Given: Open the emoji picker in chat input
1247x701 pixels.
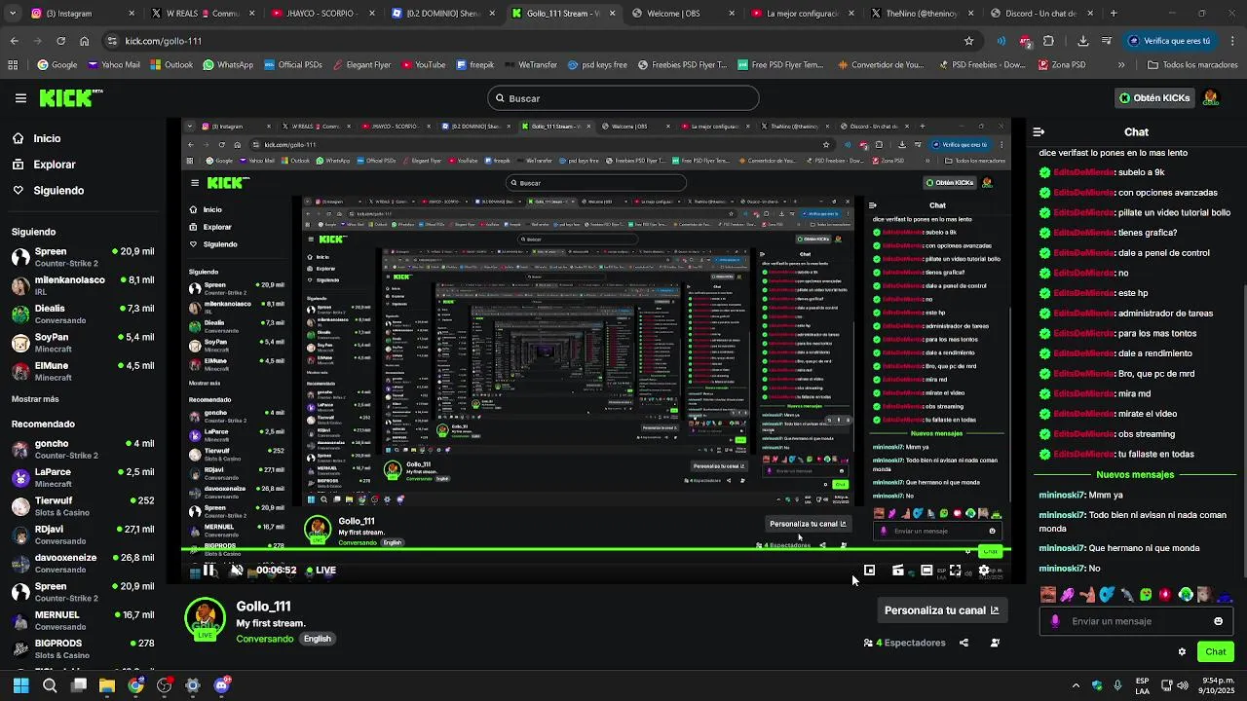Looking at the screenshot, I should click(1218, 621).
